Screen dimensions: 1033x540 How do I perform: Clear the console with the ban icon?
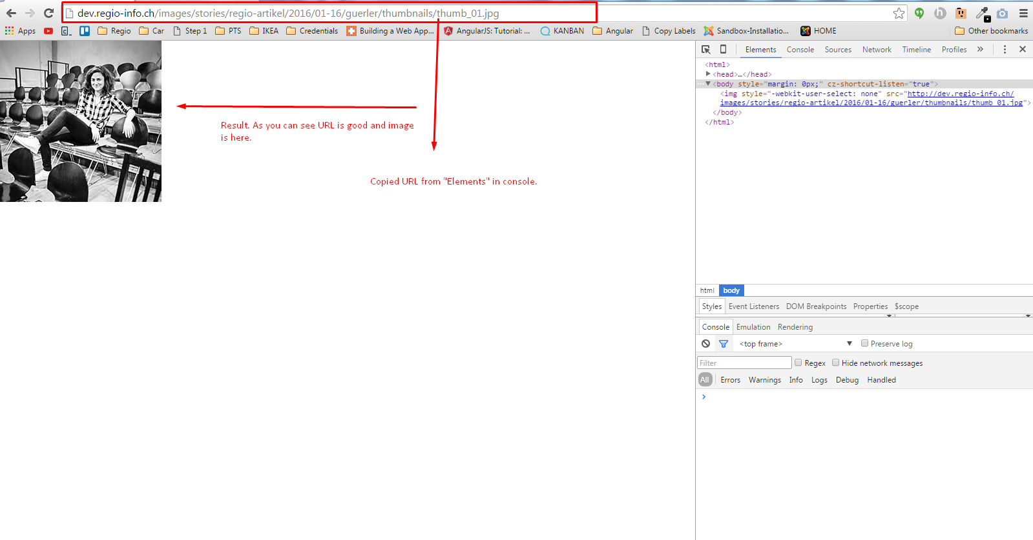(706, 344)
